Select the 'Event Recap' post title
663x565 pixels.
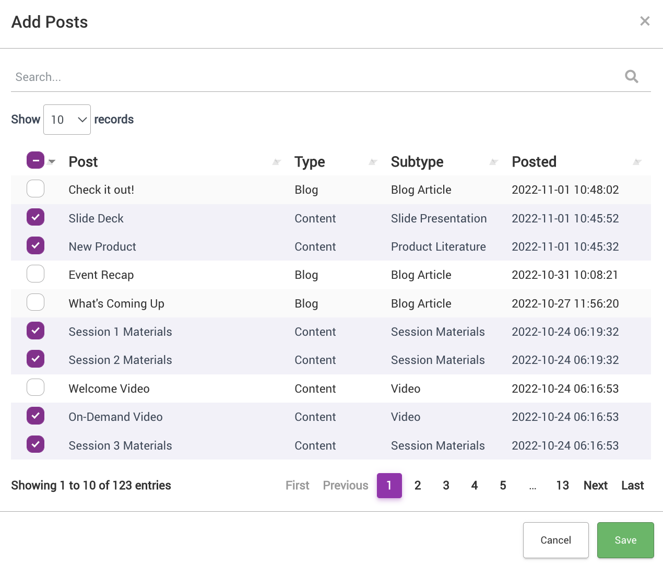click(x=101, y=275)
